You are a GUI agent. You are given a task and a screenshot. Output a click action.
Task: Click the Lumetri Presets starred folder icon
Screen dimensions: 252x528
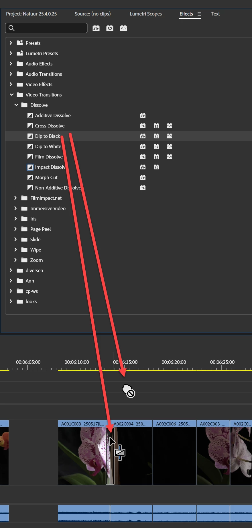click(20, 53)
